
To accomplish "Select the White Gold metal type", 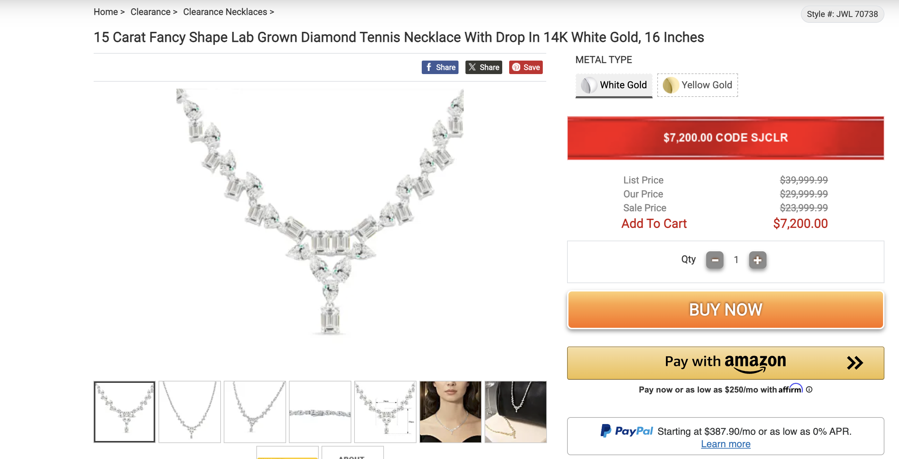I will (x=614, y=85).
